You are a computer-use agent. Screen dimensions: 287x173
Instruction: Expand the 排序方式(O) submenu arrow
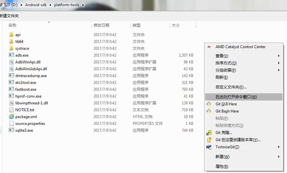tap(279, 63)
